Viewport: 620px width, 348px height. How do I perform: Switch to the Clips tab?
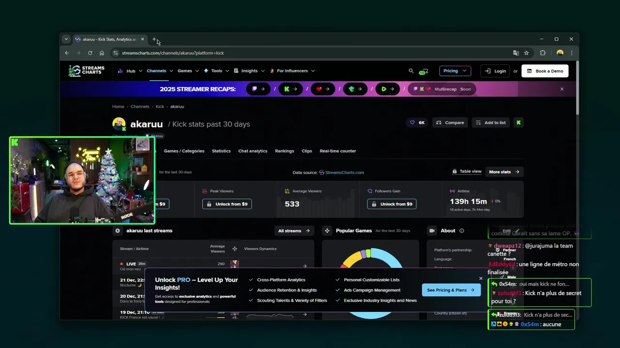[x=307, y=151]
